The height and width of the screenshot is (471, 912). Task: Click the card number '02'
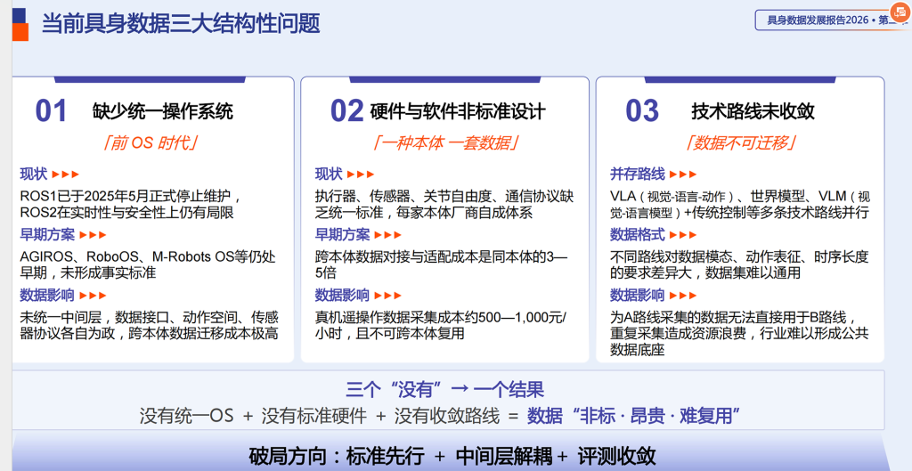[x=347, y=110]
